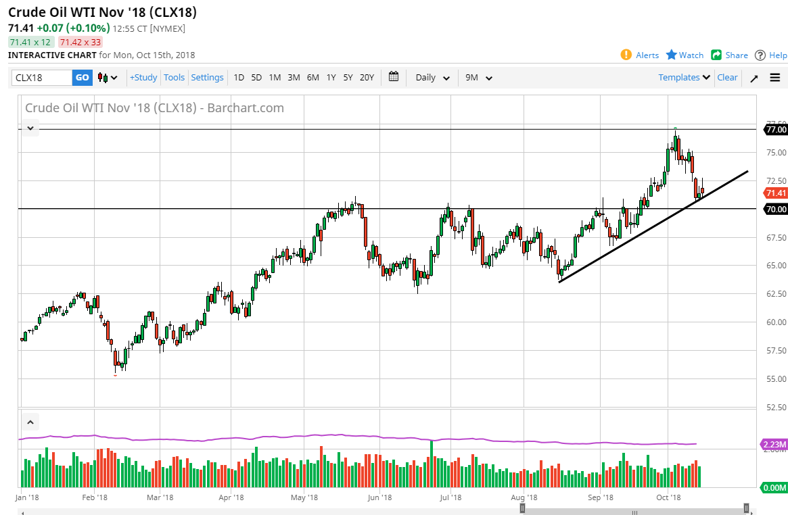The width and height of the screenshot is (788, 515).
Task: Click the Alerts bell icon
Action: 628,55
